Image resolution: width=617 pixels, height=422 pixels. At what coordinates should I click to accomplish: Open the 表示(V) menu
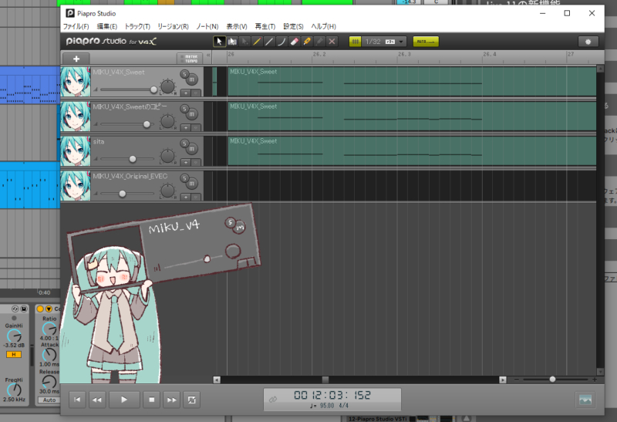(237, 26)
